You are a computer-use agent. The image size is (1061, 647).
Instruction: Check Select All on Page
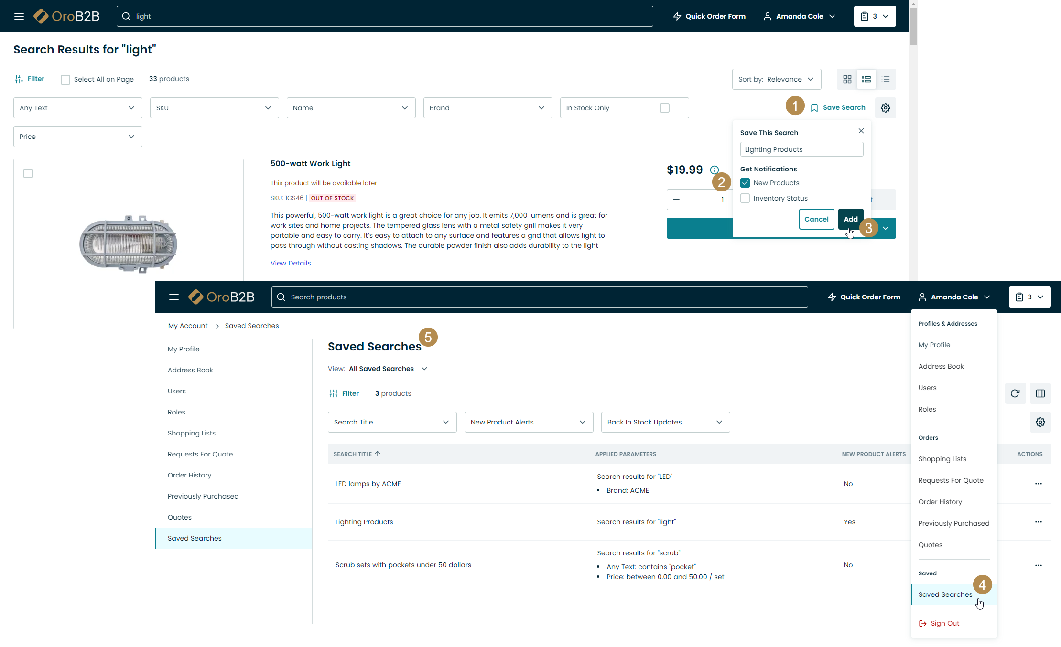pyautogui.click(x=65, y=80)
